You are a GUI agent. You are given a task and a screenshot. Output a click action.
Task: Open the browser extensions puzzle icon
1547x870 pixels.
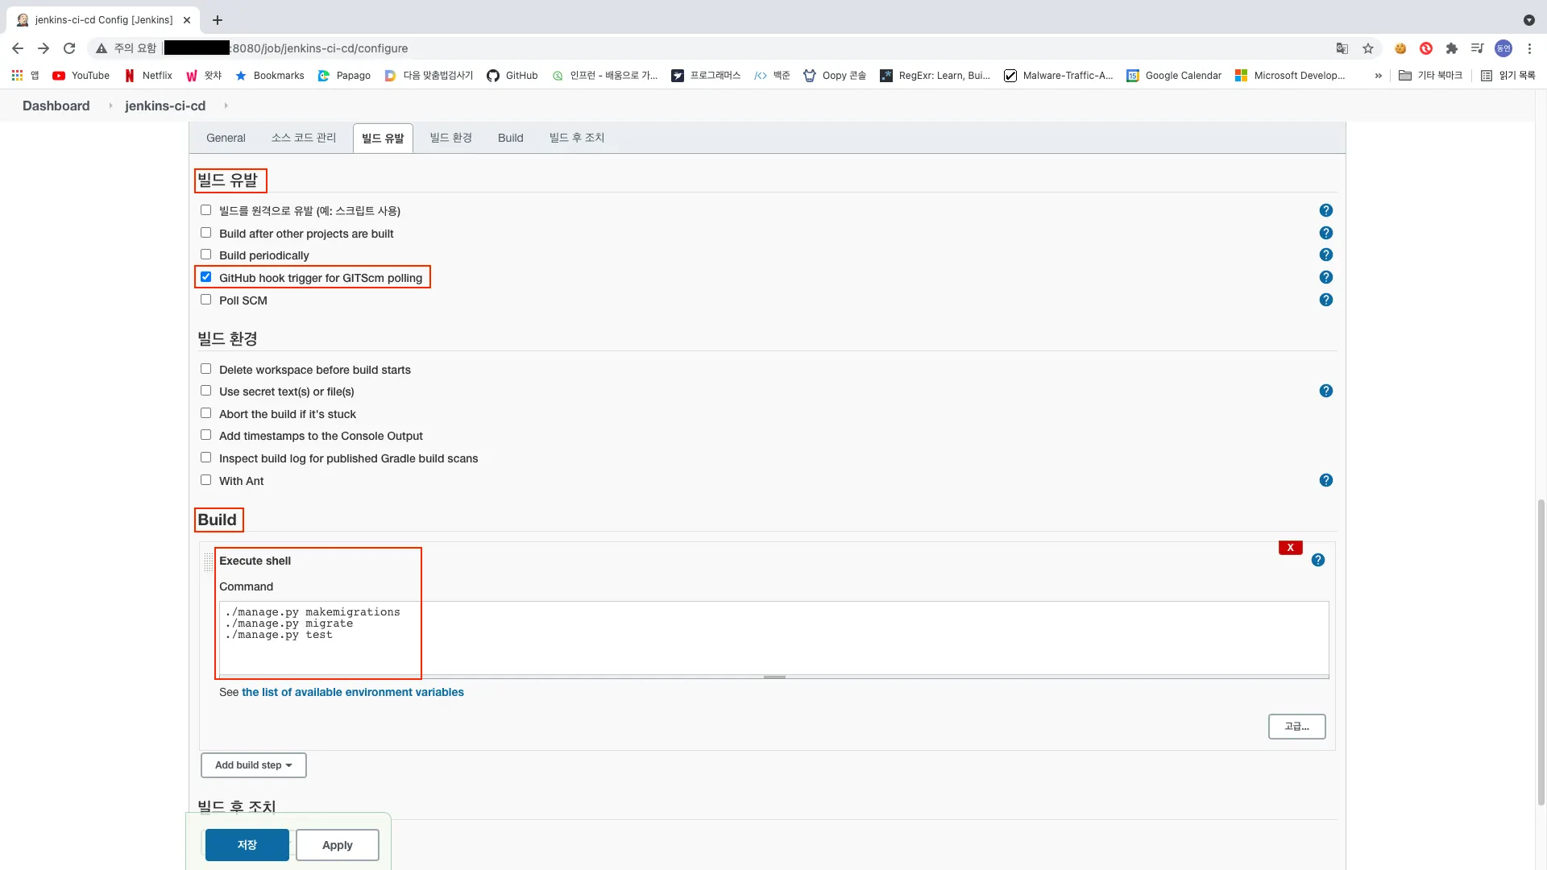[x=1451, y=48]
